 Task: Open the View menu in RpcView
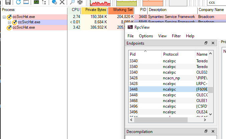[162, 36]
